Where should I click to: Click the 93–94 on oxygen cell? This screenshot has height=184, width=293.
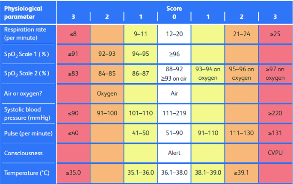click(x=208, y=73)
